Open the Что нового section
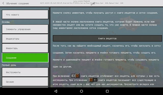This screenshot has height=95, width=163. pos(25,15)
